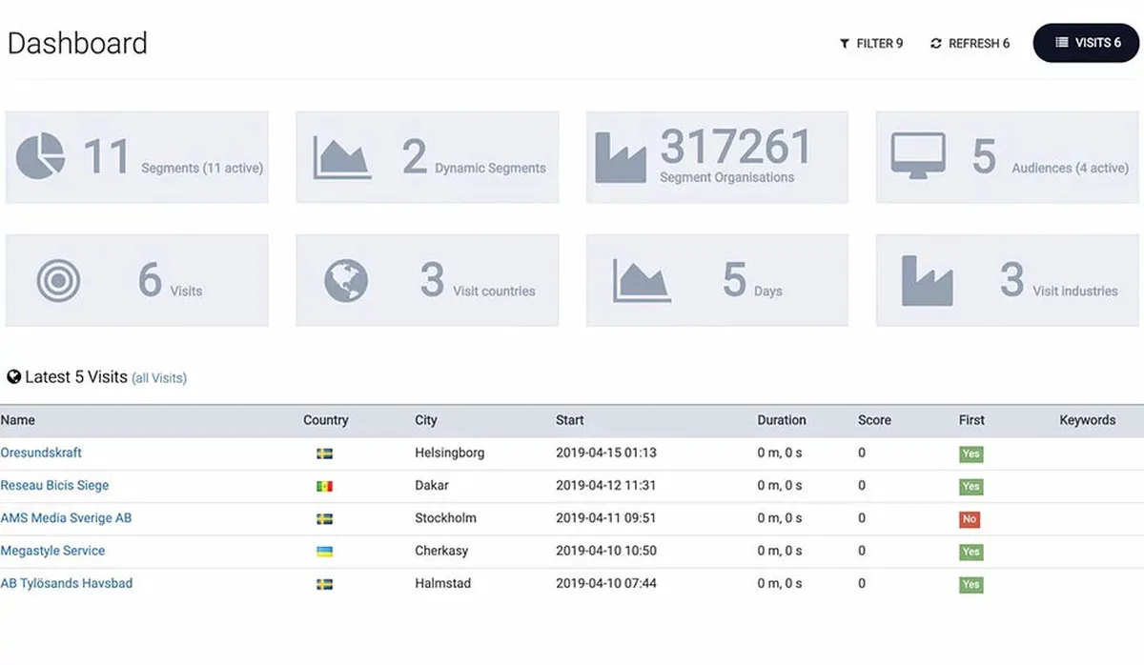Open the Visits 6 button
Viewport: 1144px width, 665px height.
pos(1087,43)
